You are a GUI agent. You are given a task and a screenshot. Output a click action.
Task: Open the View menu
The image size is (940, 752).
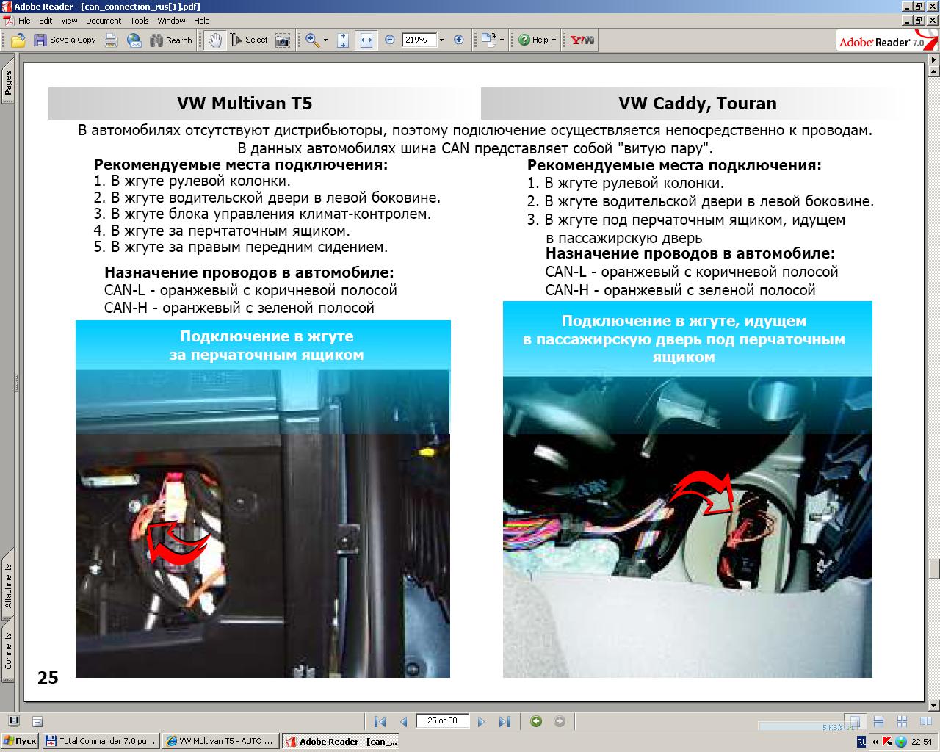[69, 21]
